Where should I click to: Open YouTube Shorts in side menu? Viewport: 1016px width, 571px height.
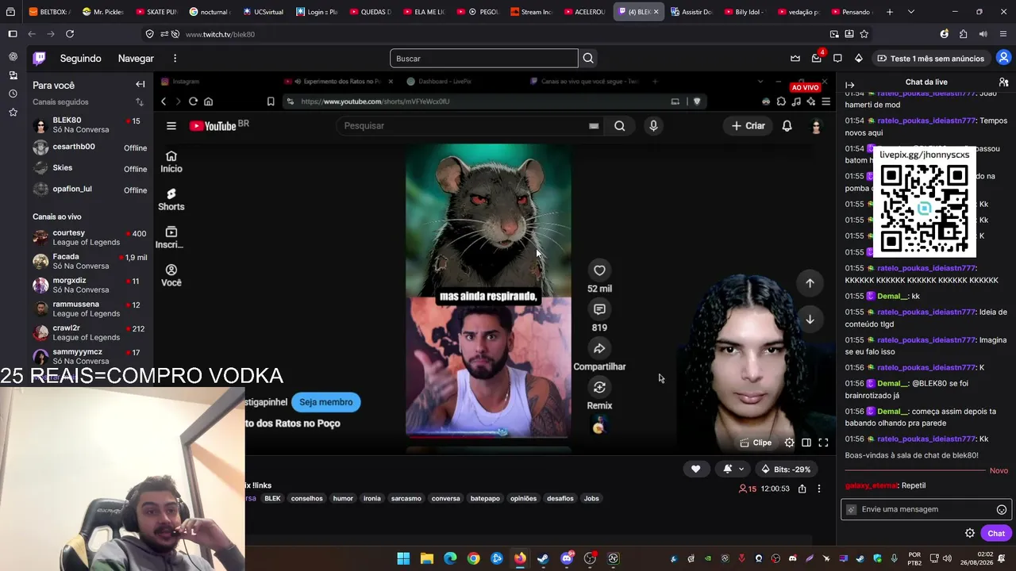pos(171,199)
